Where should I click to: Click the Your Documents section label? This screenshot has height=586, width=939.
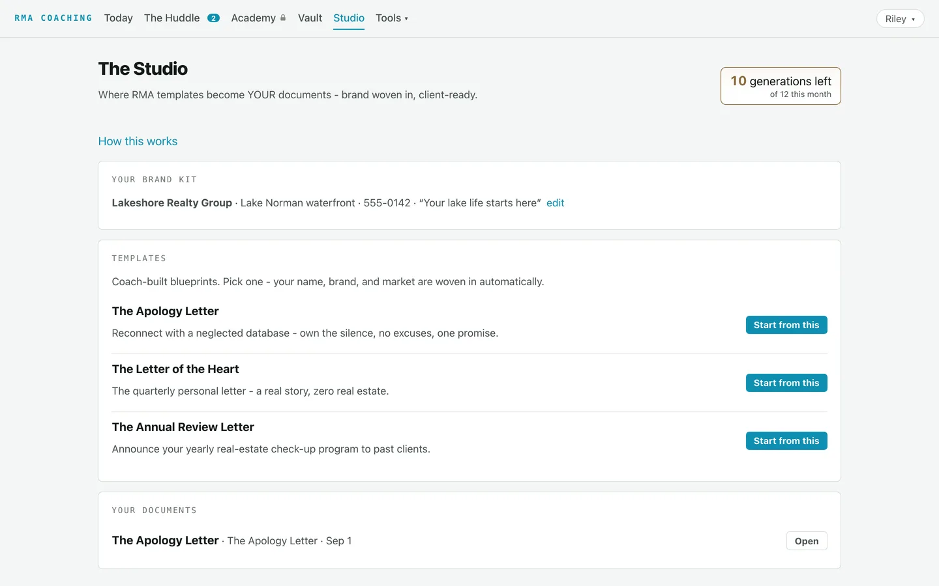pos(154,510)
